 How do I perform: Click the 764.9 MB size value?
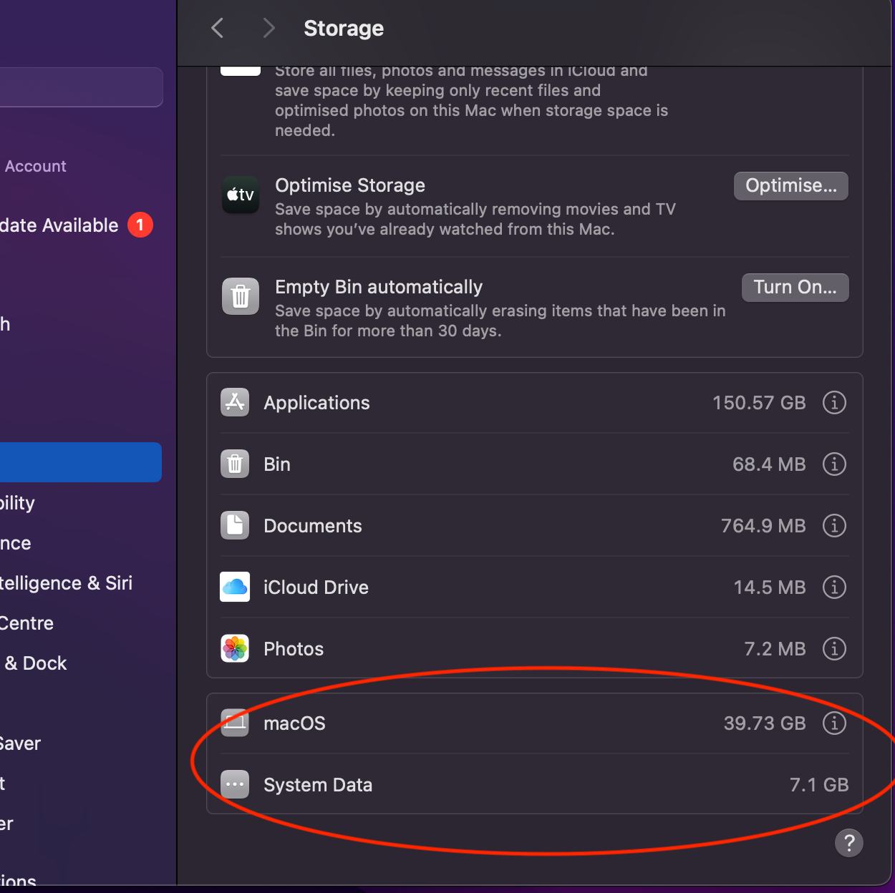763,526
